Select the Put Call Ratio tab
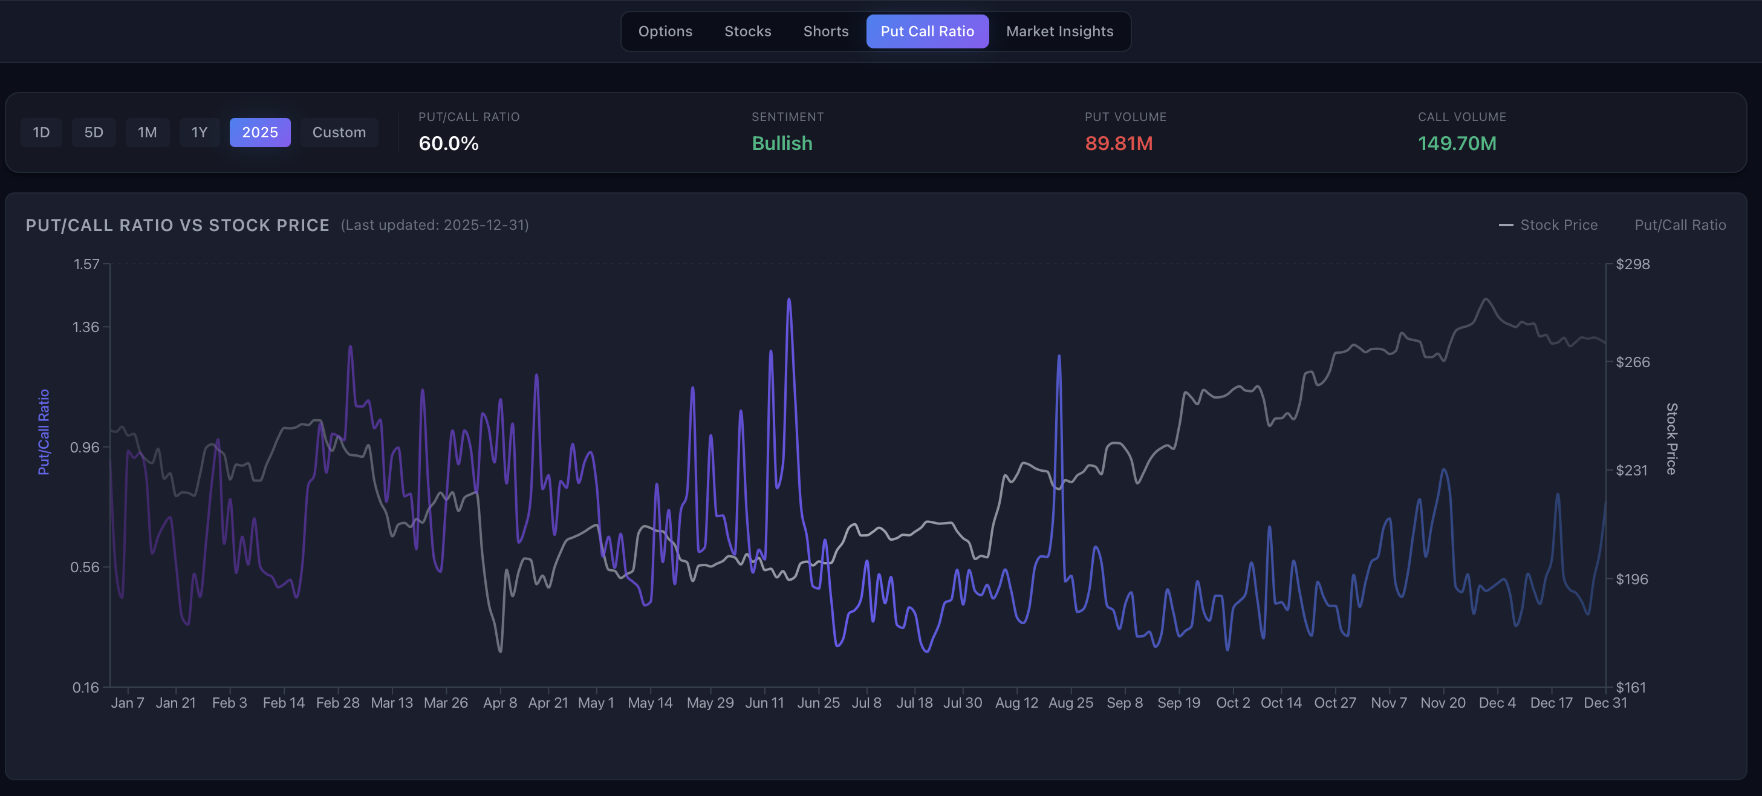 [927, 31]
